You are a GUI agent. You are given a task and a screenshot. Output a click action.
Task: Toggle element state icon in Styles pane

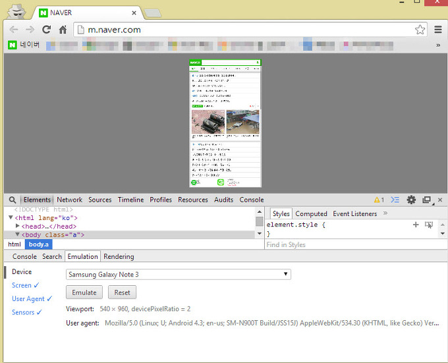(x=429, y=225)
